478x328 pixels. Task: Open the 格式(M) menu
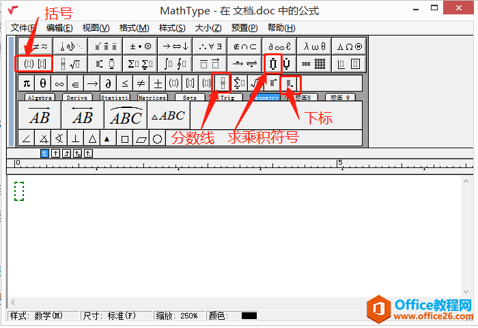pyautogui.click(x=134, y=28)
